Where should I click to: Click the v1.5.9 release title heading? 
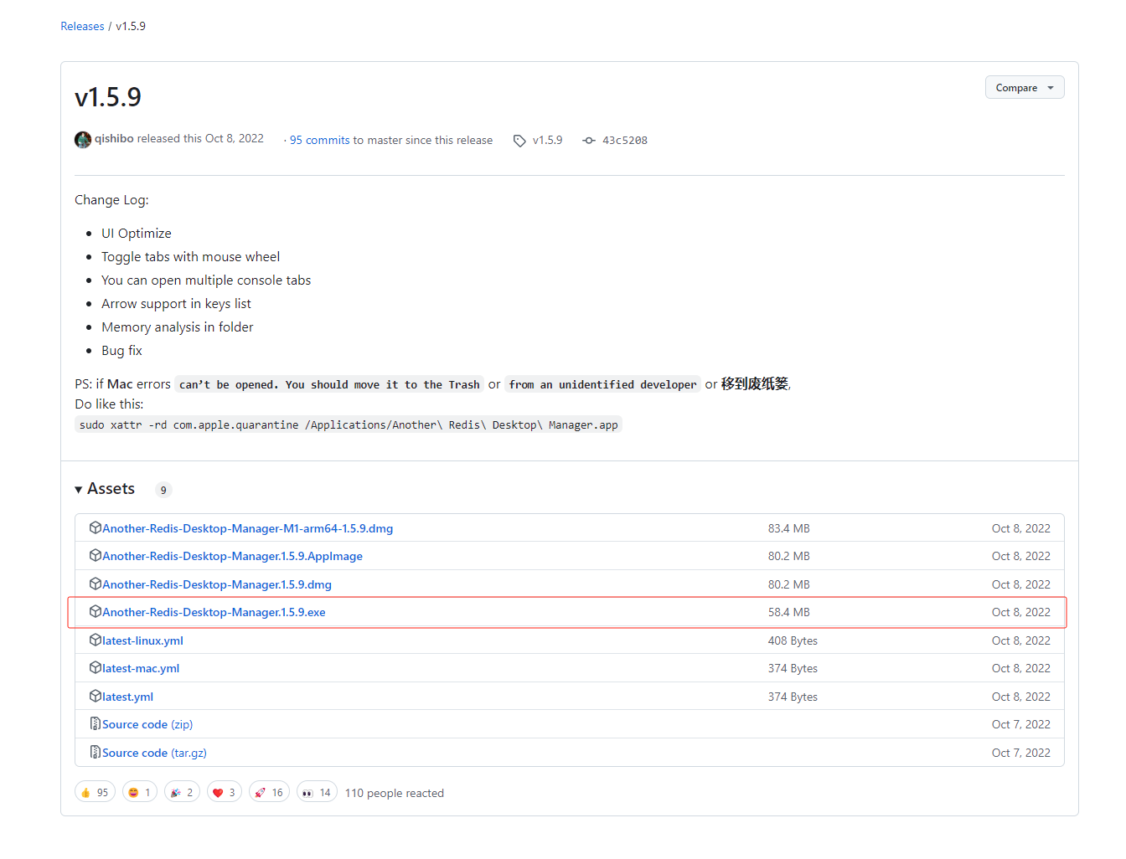(x=108, y=97)
